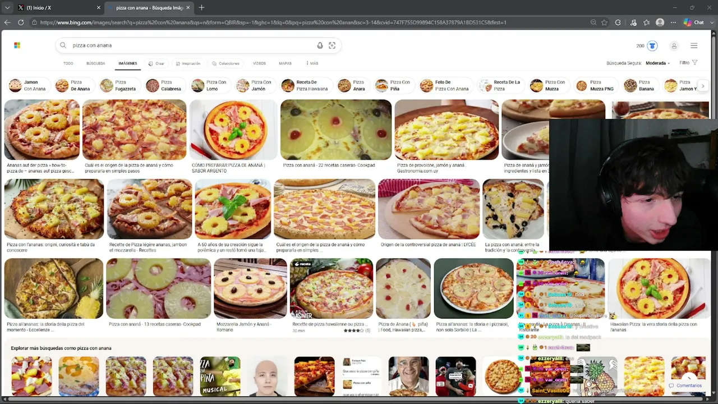Expand the MÁS menu
This screenshot has width=718, height=404.
point(312,63)
